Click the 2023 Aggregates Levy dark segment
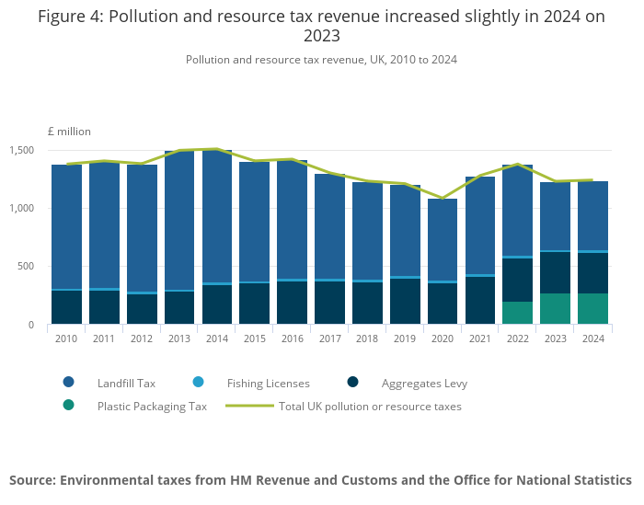644x505 pixels. pos(555,272)
